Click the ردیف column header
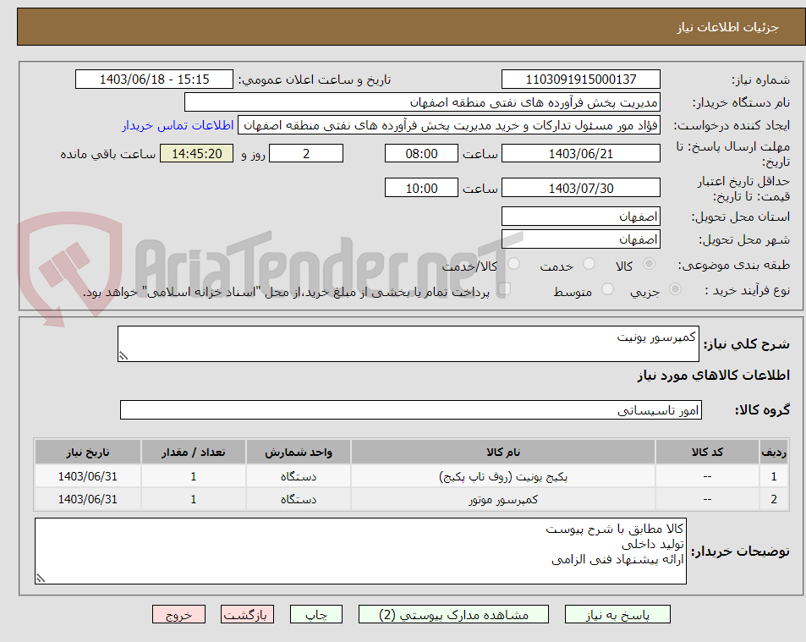 tap(774, 452)
